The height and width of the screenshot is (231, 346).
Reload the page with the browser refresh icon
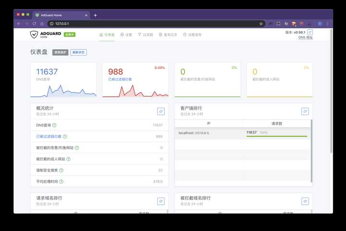(35, 23)
